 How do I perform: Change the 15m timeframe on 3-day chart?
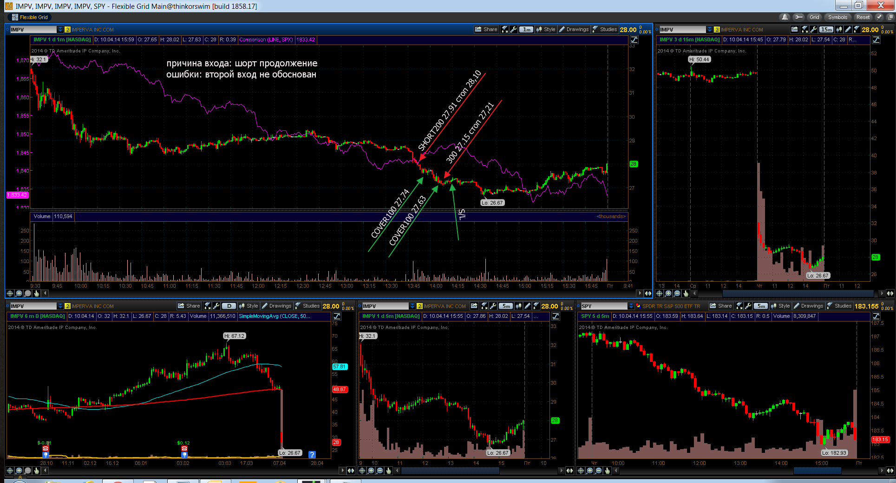[x=826, y=29]
